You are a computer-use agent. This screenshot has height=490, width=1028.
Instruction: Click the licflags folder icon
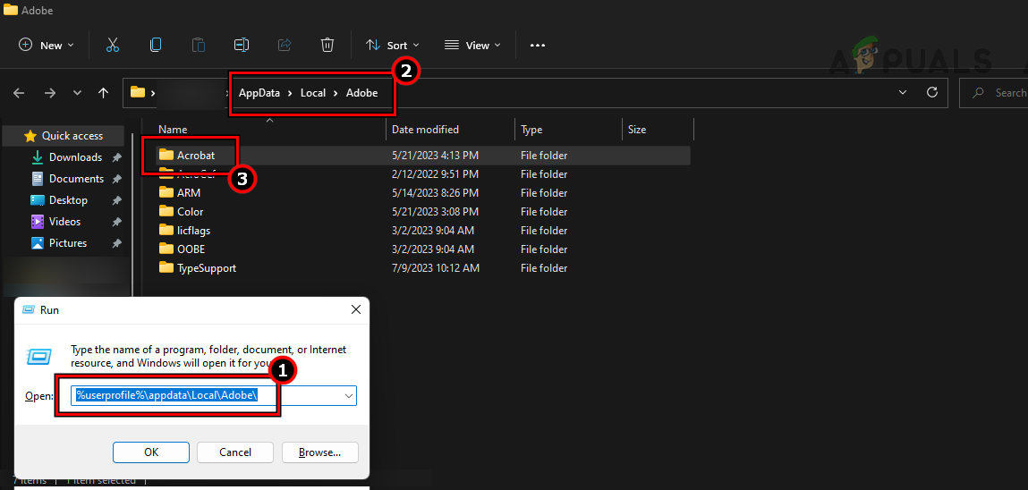click(x=166, y=230)
